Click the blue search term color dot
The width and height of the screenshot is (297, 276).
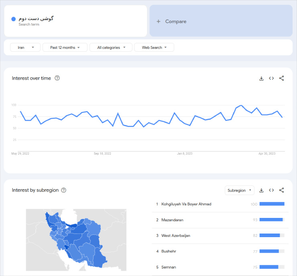pyautogui.click(x=14, y=19)
